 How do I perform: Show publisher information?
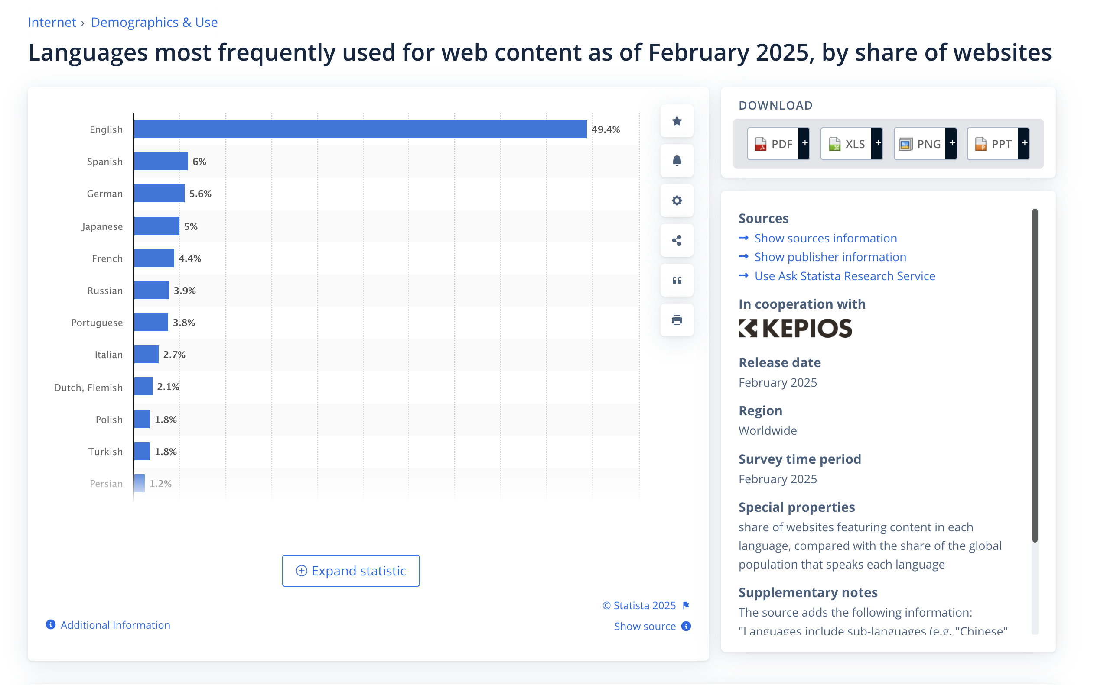[830, 257]
